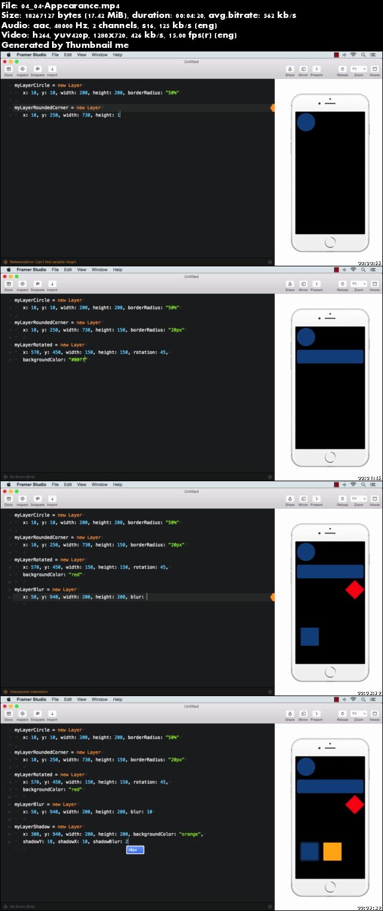Open View menu in the "#00ff" frame
The width and height of the screenshot is (383, 911).
[82, 269]
